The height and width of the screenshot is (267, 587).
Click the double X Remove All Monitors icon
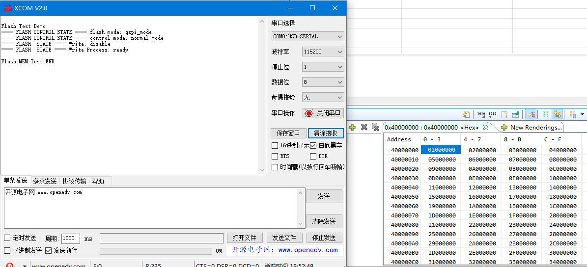(x=375, y=128)
